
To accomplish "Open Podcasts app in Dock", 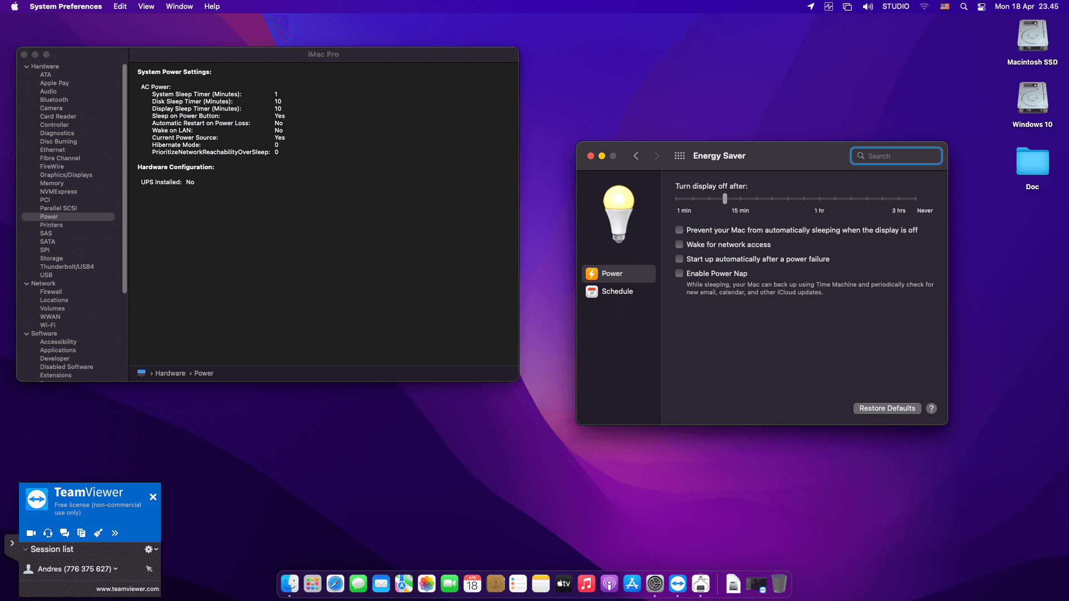I will pos(609,584).
